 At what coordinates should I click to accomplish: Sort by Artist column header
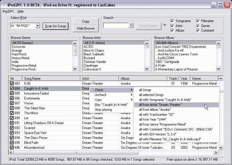click(x=99, y=78)
